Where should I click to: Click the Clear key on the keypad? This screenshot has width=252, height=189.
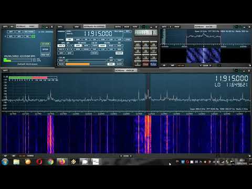click(145, 64)
